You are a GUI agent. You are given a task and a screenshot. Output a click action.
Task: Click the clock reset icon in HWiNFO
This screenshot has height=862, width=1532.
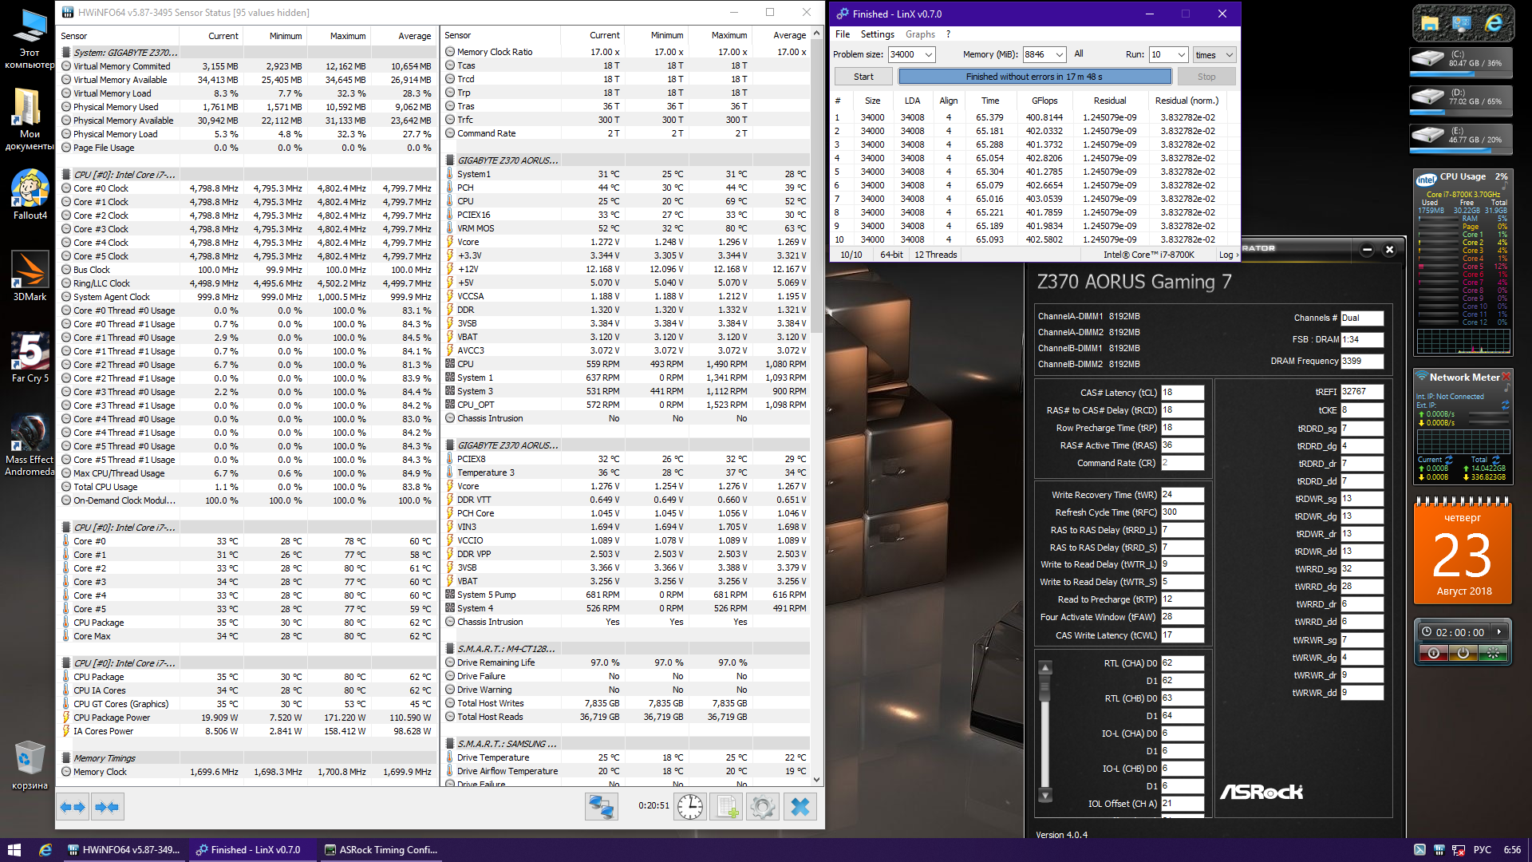coord(690,807)
